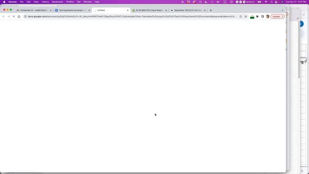This screenshot has height=174, width=309.
Task: Go to the Home page
Action: pos(19,16)
